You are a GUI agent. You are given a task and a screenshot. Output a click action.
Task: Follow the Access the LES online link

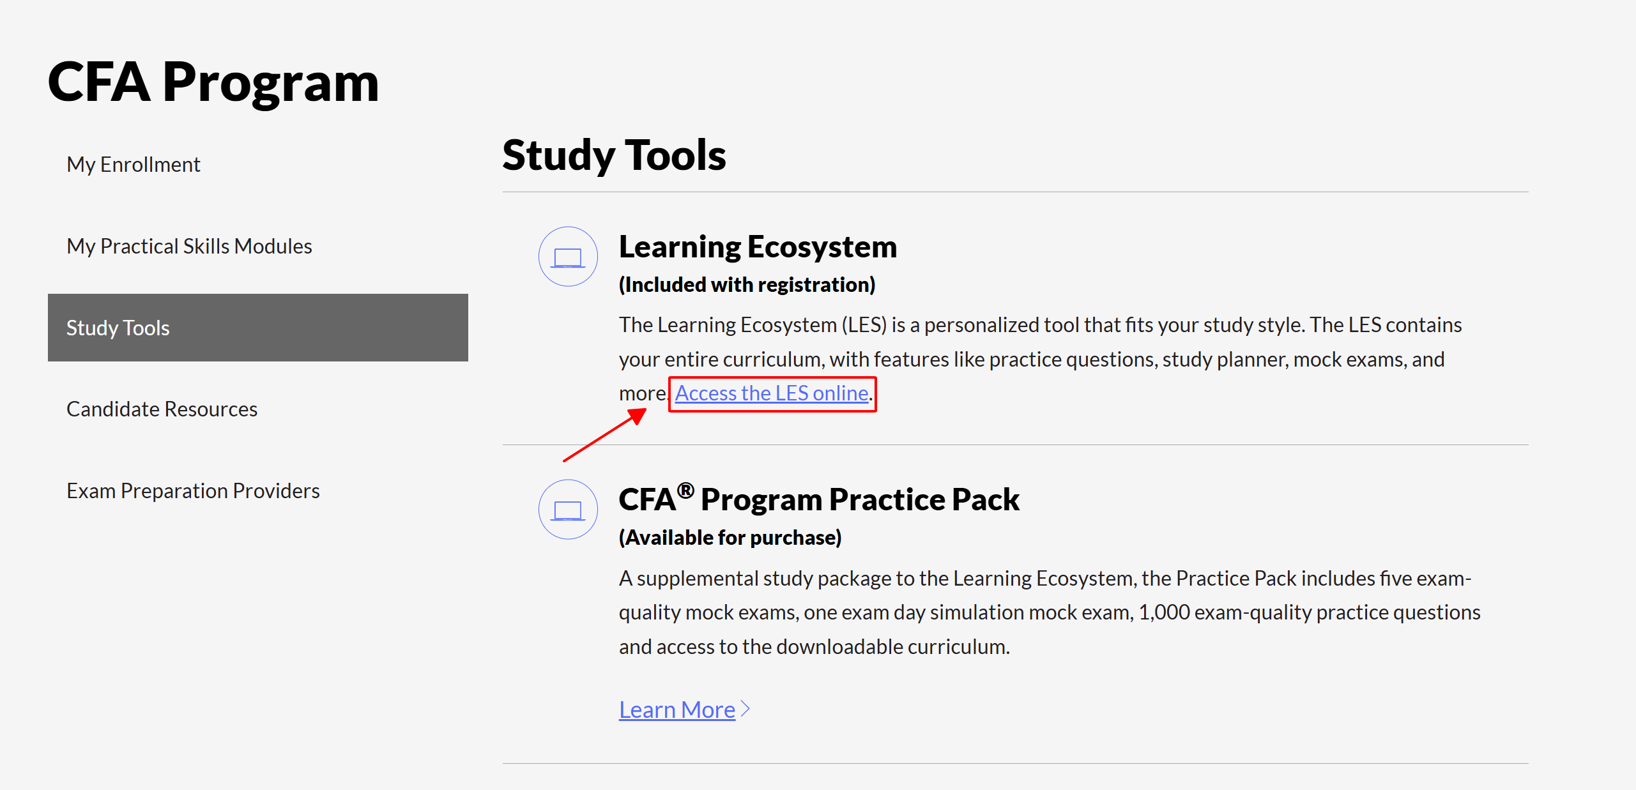coord(772,393)
